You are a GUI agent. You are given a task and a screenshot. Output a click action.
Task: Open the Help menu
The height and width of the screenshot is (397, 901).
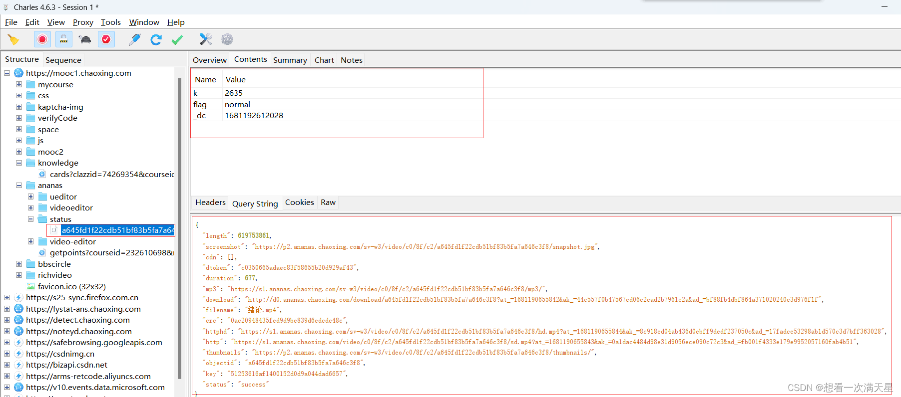click(176, 22)
